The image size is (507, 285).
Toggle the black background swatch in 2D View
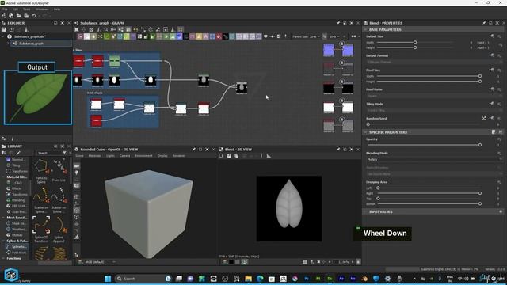pyautogui.click(x=231, y=262)
